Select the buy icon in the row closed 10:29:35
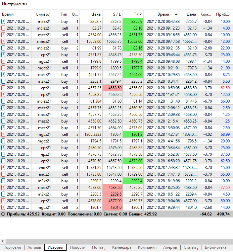This screenshot has height=252, width=233. click(x=3, y=75)
